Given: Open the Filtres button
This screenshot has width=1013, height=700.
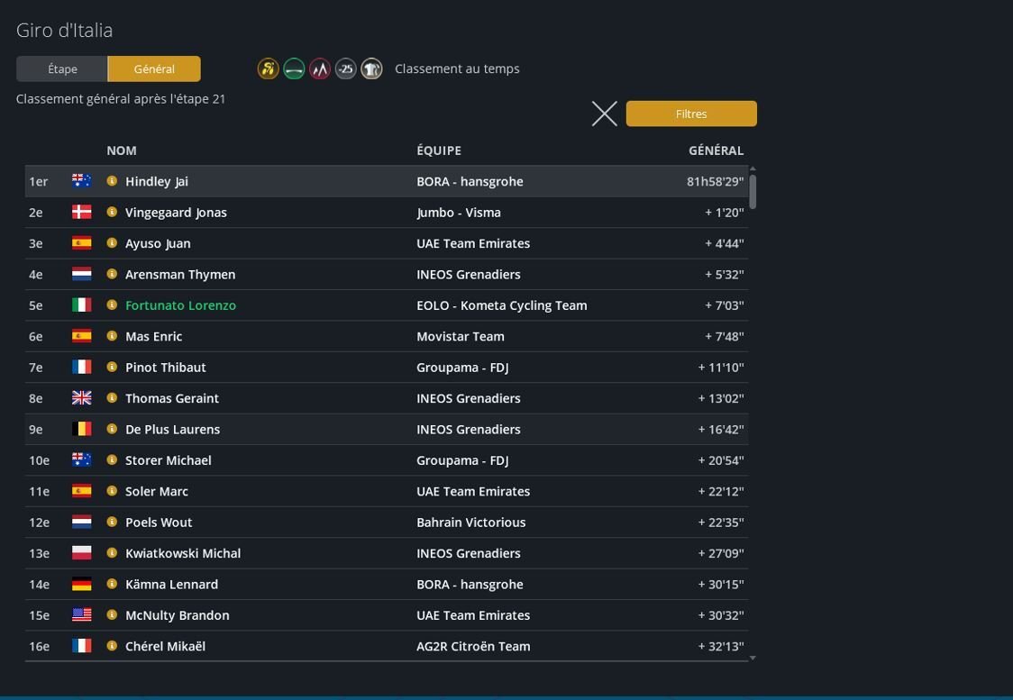Looking at the screenshot, I should 691,114.
